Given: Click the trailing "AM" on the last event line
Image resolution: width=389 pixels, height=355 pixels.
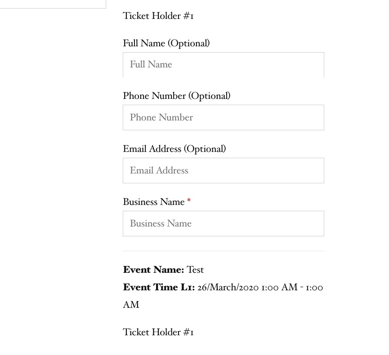Looking at the screenshot, I should [x=131, y=305].
